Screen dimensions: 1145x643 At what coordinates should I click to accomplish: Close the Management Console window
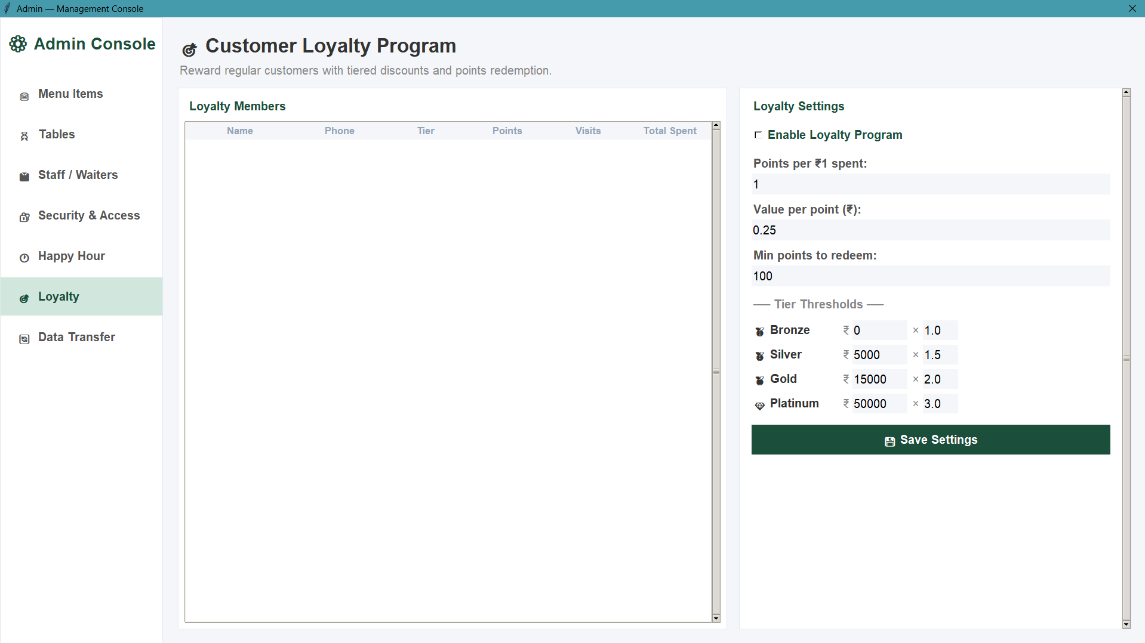1132,8
